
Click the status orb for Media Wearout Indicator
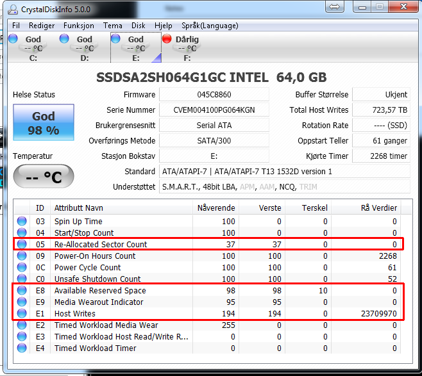point(22,302)
